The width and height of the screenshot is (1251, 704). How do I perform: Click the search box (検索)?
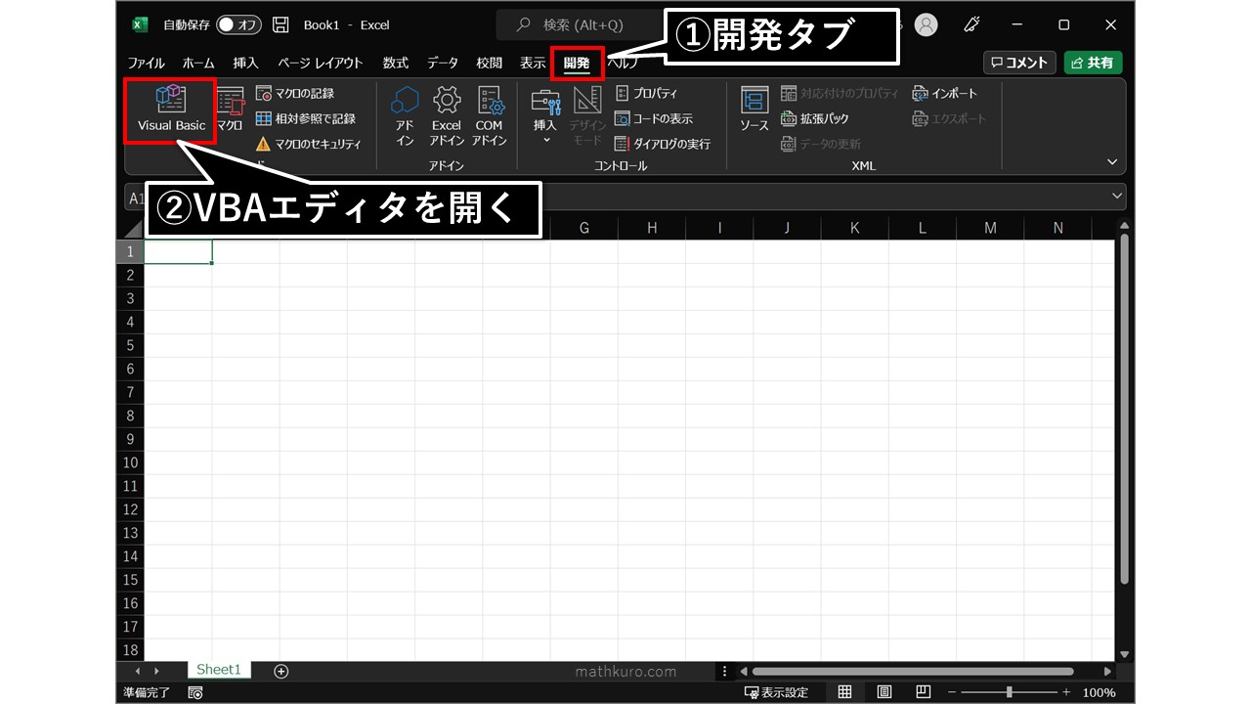[584, 24]
